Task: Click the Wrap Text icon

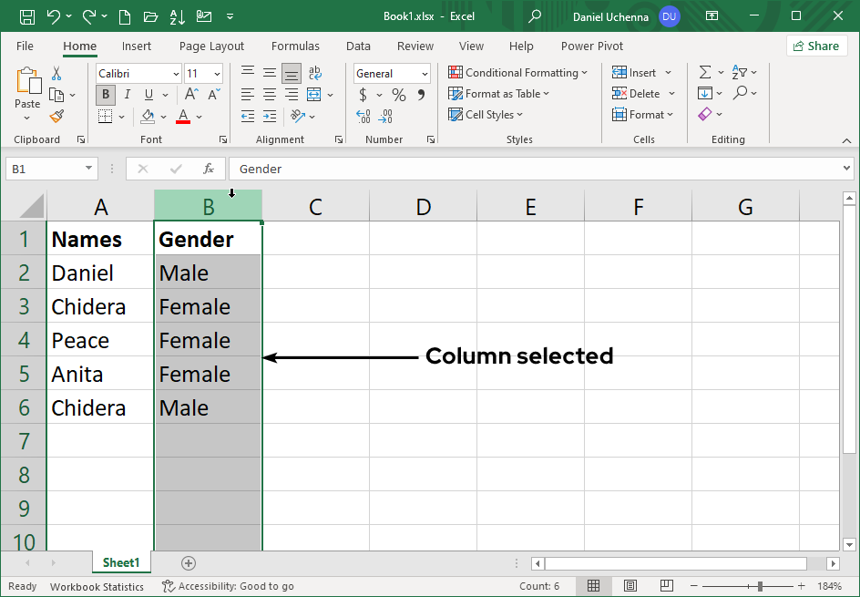Action: [x=315, y=73]
